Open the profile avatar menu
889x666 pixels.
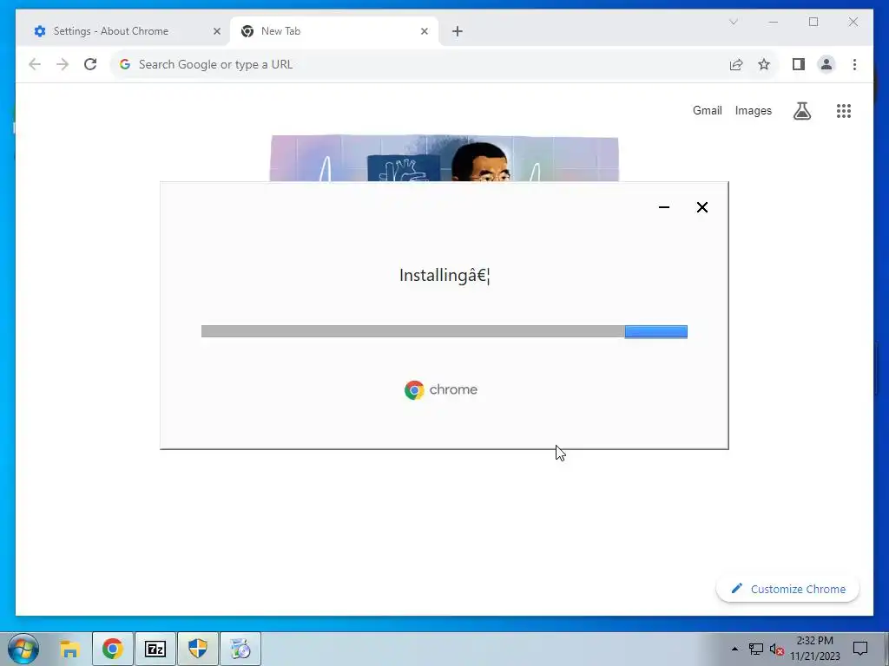coord(826,64)
